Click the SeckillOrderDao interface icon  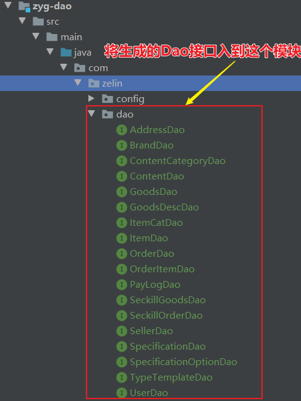(122, 316)
